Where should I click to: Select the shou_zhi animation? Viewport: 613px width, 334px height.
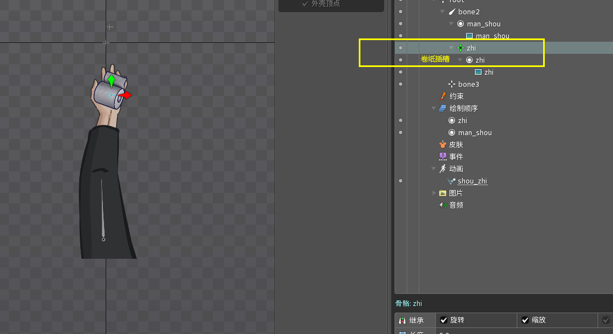[x=472, y=181]
